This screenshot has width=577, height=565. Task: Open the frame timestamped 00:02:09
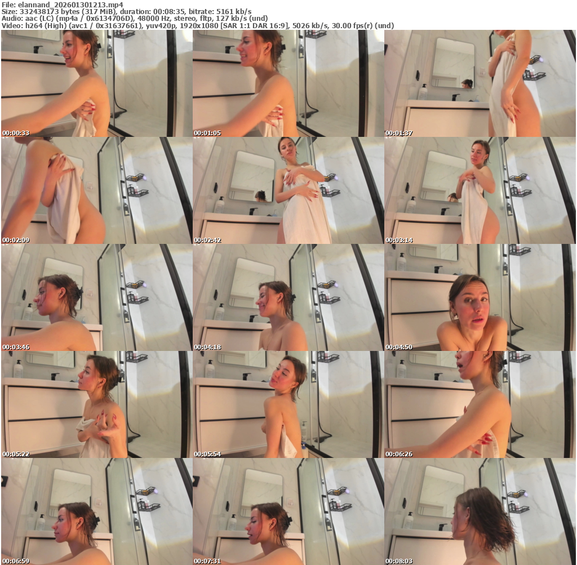(x=96, y=190)
